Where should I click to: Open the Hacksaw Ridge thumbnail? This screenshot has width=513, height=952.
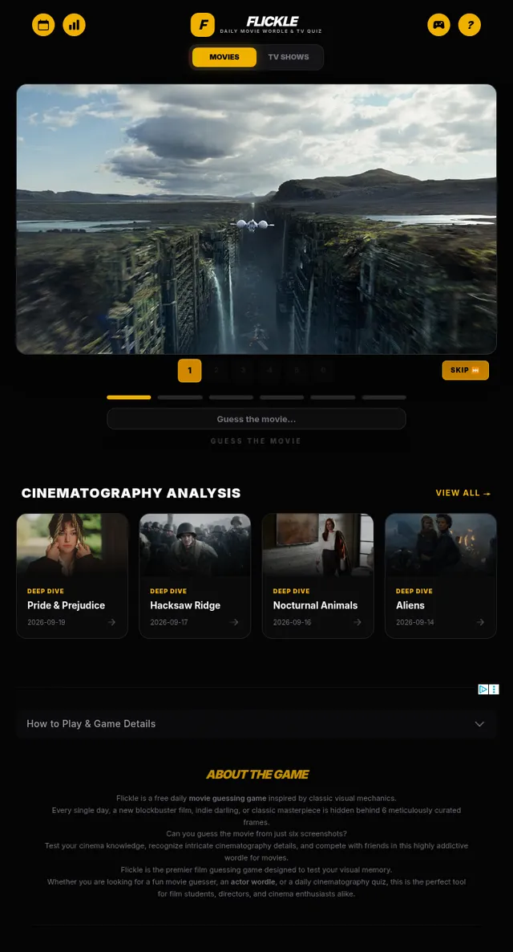point(196,544)
